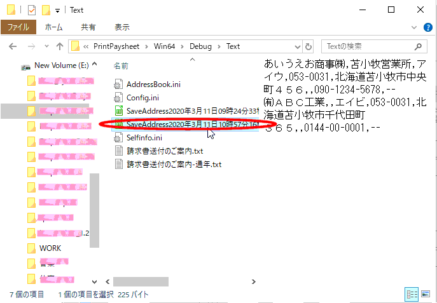This screenshot has height=303, width=437.
Task: Open the Customize Quick Access Toolbar dropdown
Action: [57, 11]
